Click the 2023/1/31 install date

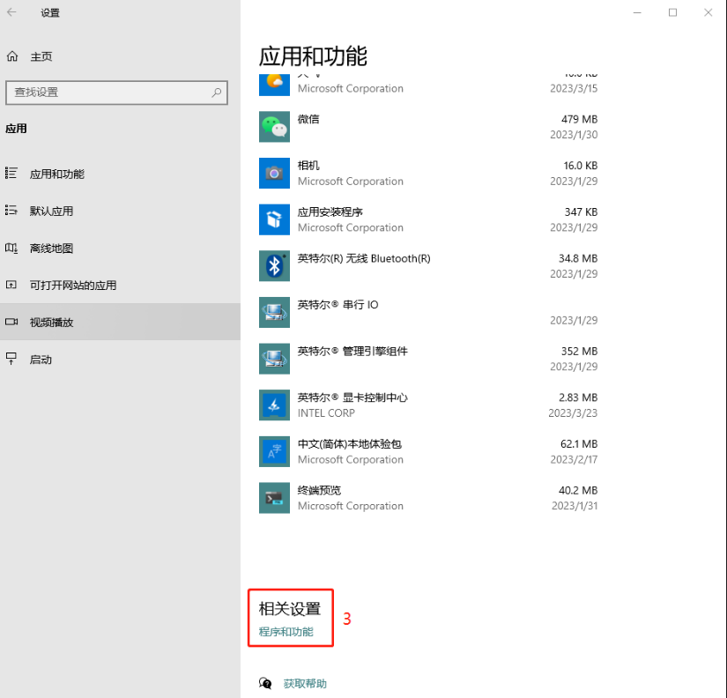[x=575, y=506]
